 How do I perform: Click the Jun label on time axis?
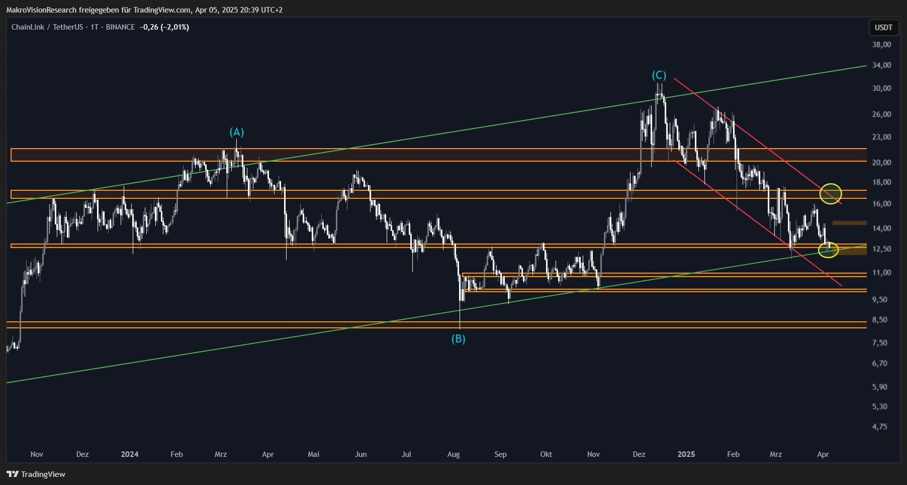360,454
